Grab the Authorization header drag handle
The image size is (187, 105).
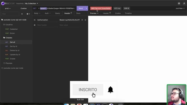(34, 20)
